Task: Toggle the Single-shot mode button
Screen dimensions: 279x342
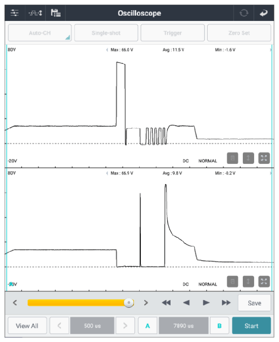Action: pyautogui.click(x=106, y=33)
